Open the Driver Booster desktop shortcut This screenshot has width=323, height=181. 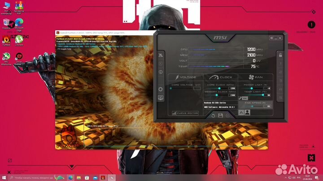[x=19, y=59]
